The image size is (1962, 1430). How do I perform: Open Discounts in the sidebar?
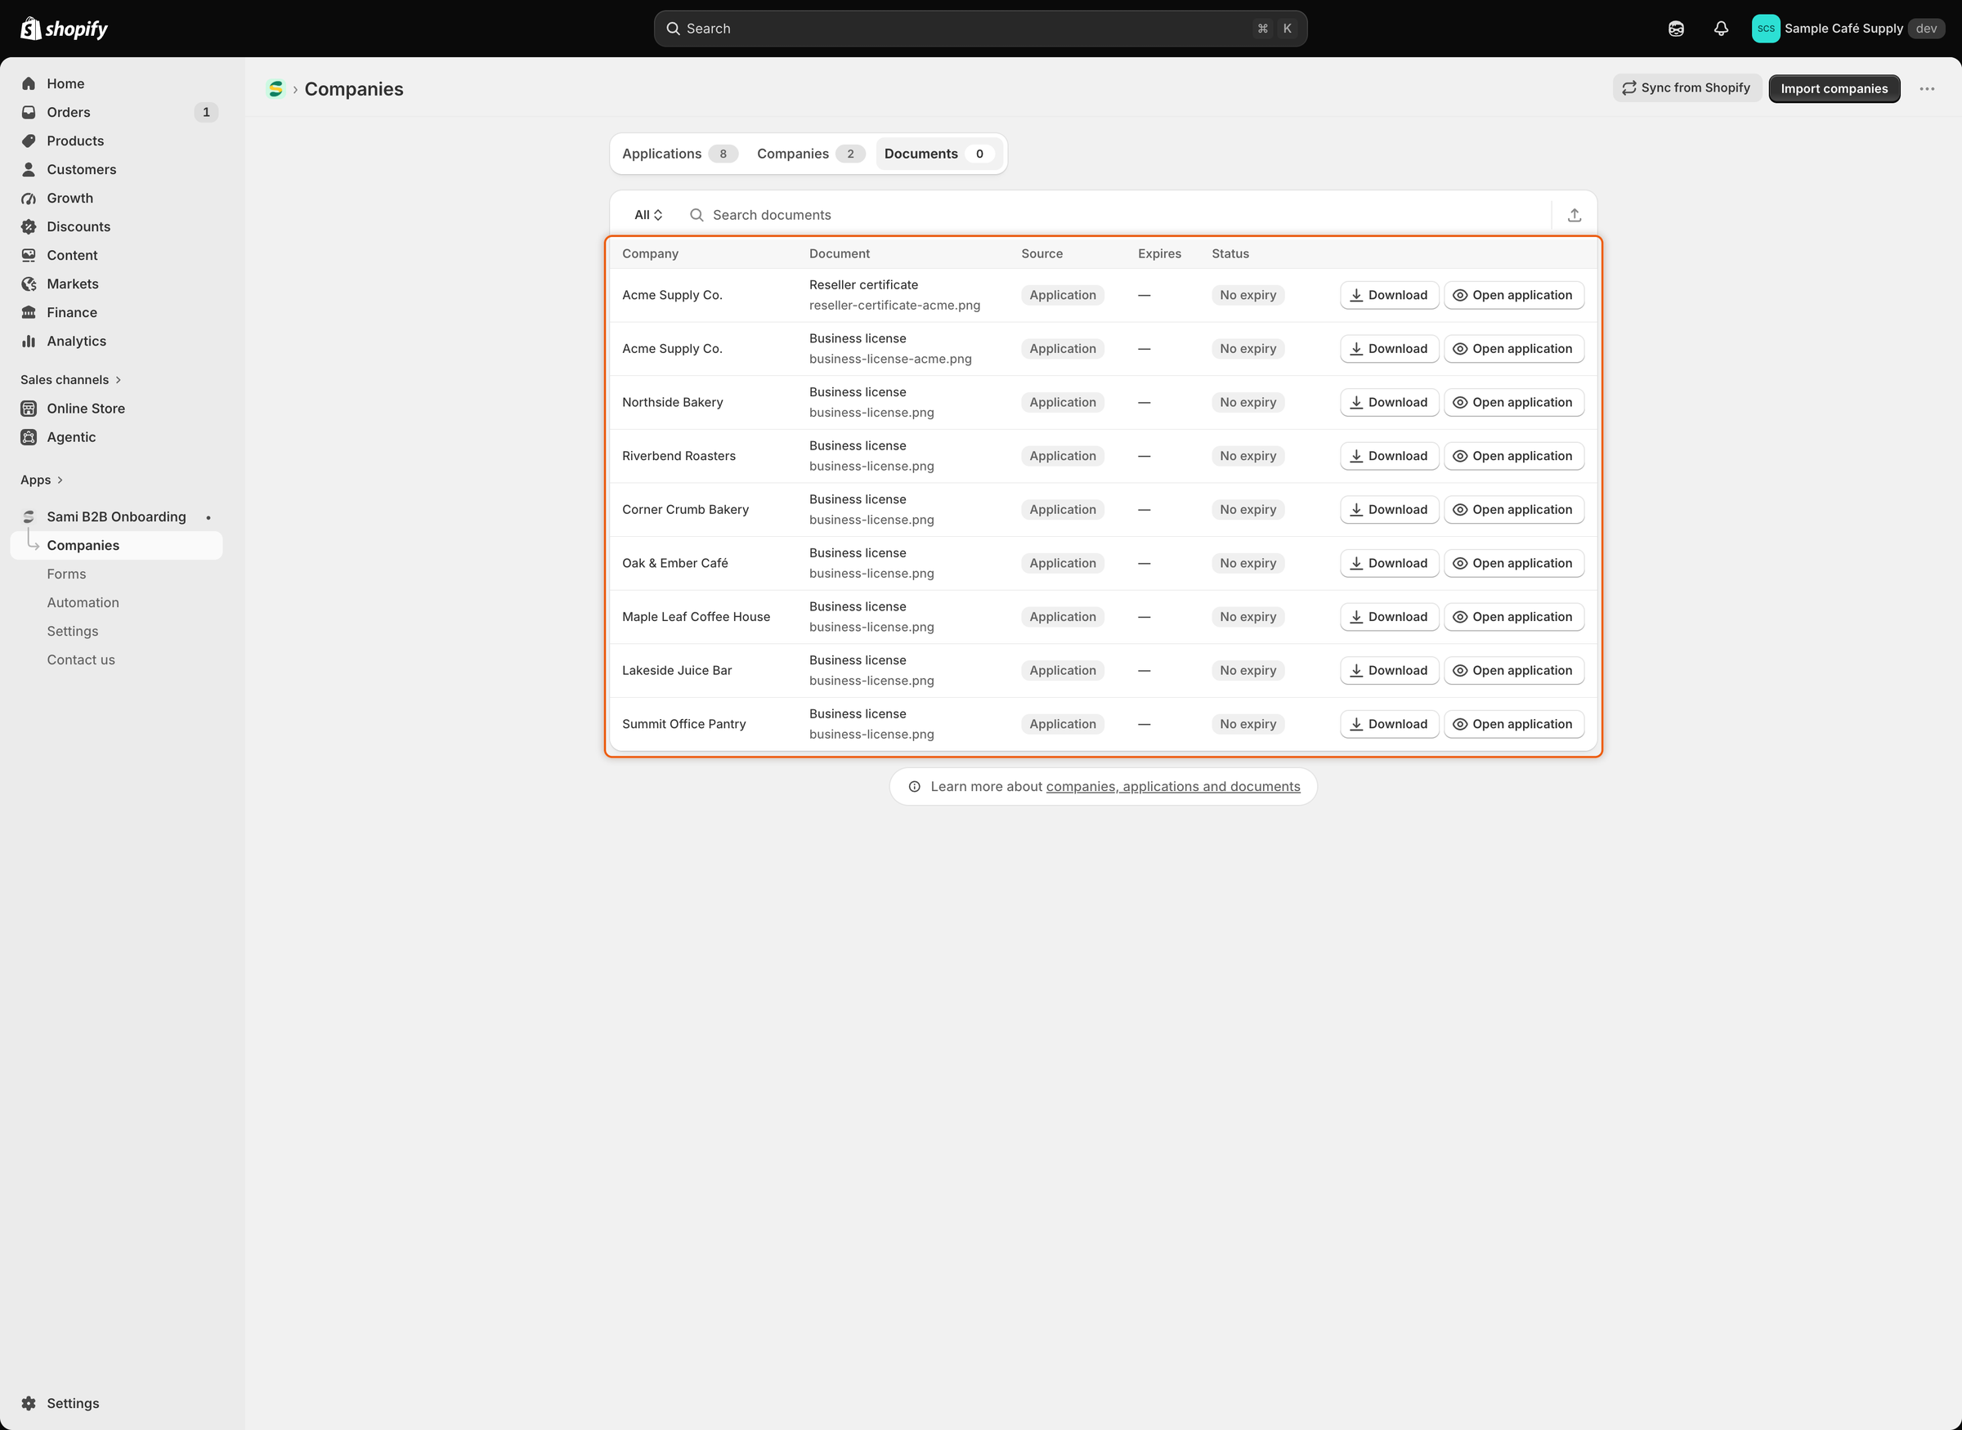point(117,226)
